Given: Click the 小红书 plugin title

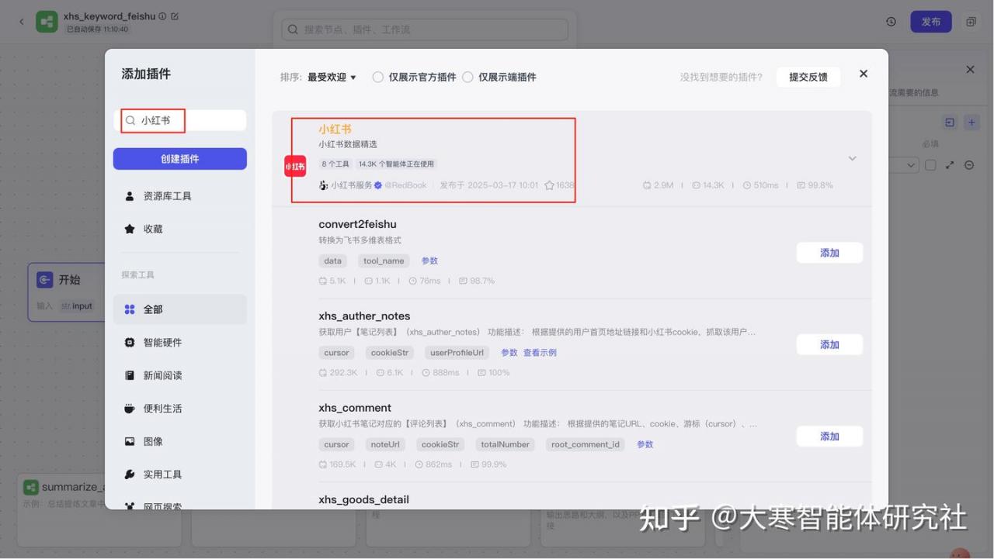Looking at the screenshot, I should pos(335,129).
